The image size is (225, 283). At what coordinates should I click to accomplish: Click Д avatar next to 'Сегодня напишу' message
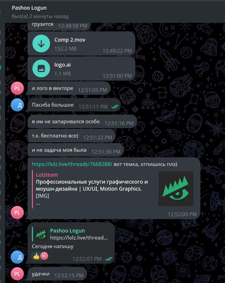click(x=17, y=257)
